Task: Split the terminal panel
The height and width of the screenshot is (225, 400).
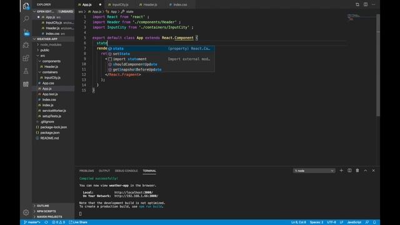Action: [349, 171]
